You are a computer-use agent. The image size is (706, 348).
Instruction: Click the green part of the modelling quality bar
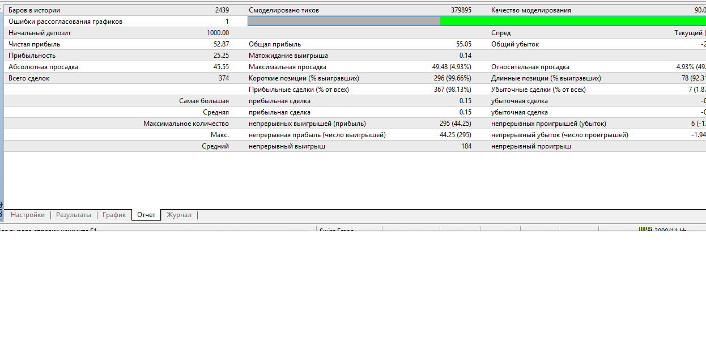point(573,22)
